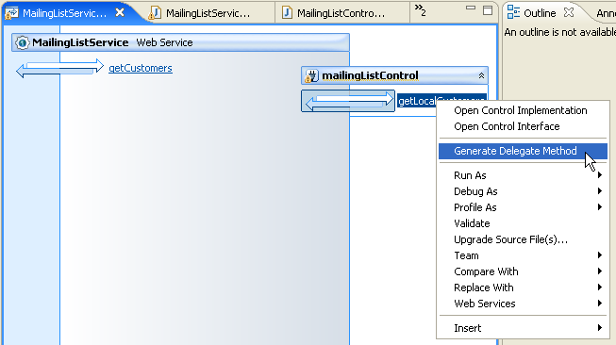Screen dimensions: 616x345
Task: Choose Generate Delegate Method
Action: (x=523, y=151)
